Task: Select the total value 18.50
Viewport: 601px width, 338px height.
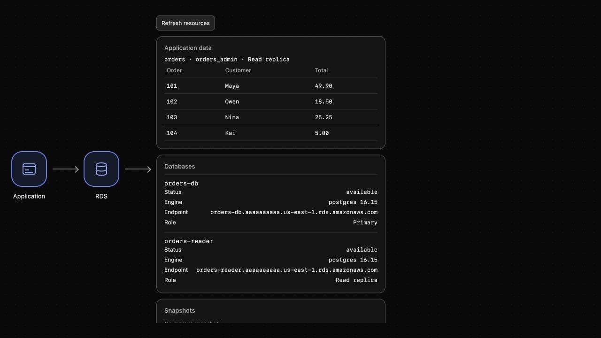Action: coord(324,101)
